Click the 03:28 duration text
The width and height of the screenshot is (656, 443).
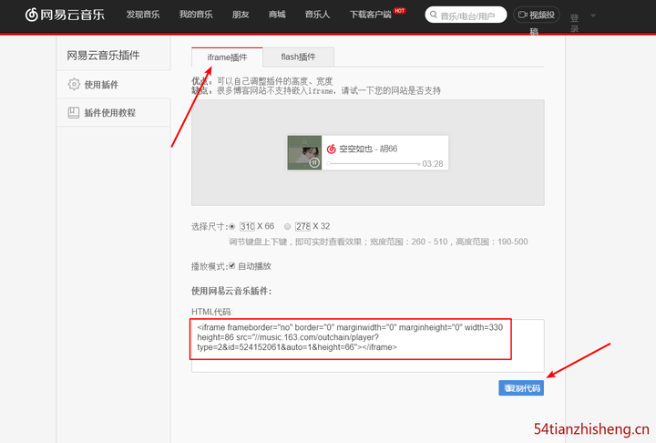[433, 164]
